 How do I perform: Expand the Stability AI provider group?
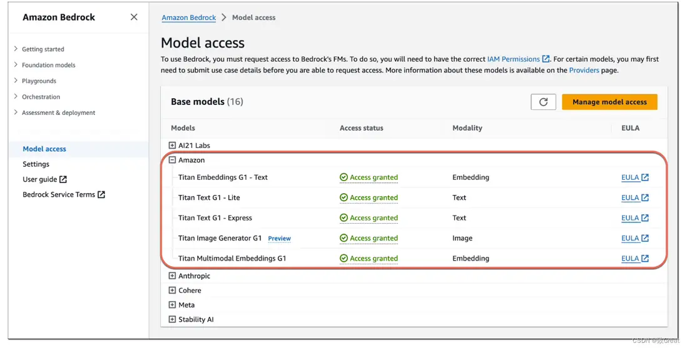point(172,319)
